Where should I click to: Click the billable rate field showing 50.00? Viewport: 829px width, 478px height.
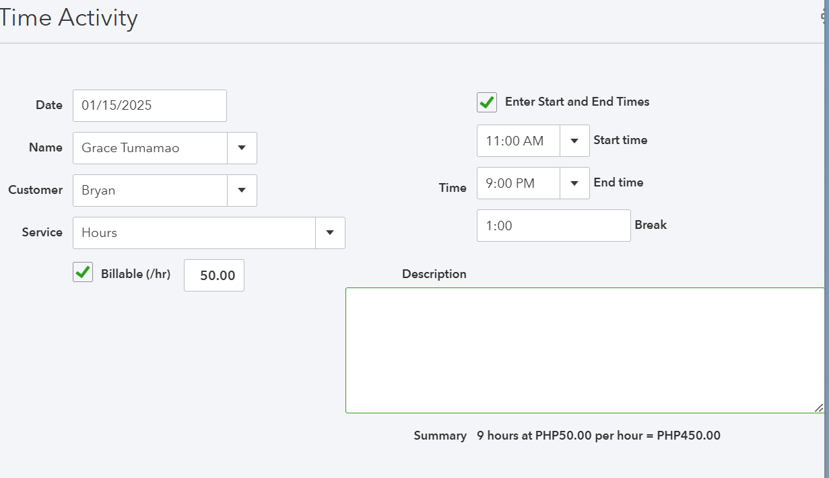coord(214,275)
